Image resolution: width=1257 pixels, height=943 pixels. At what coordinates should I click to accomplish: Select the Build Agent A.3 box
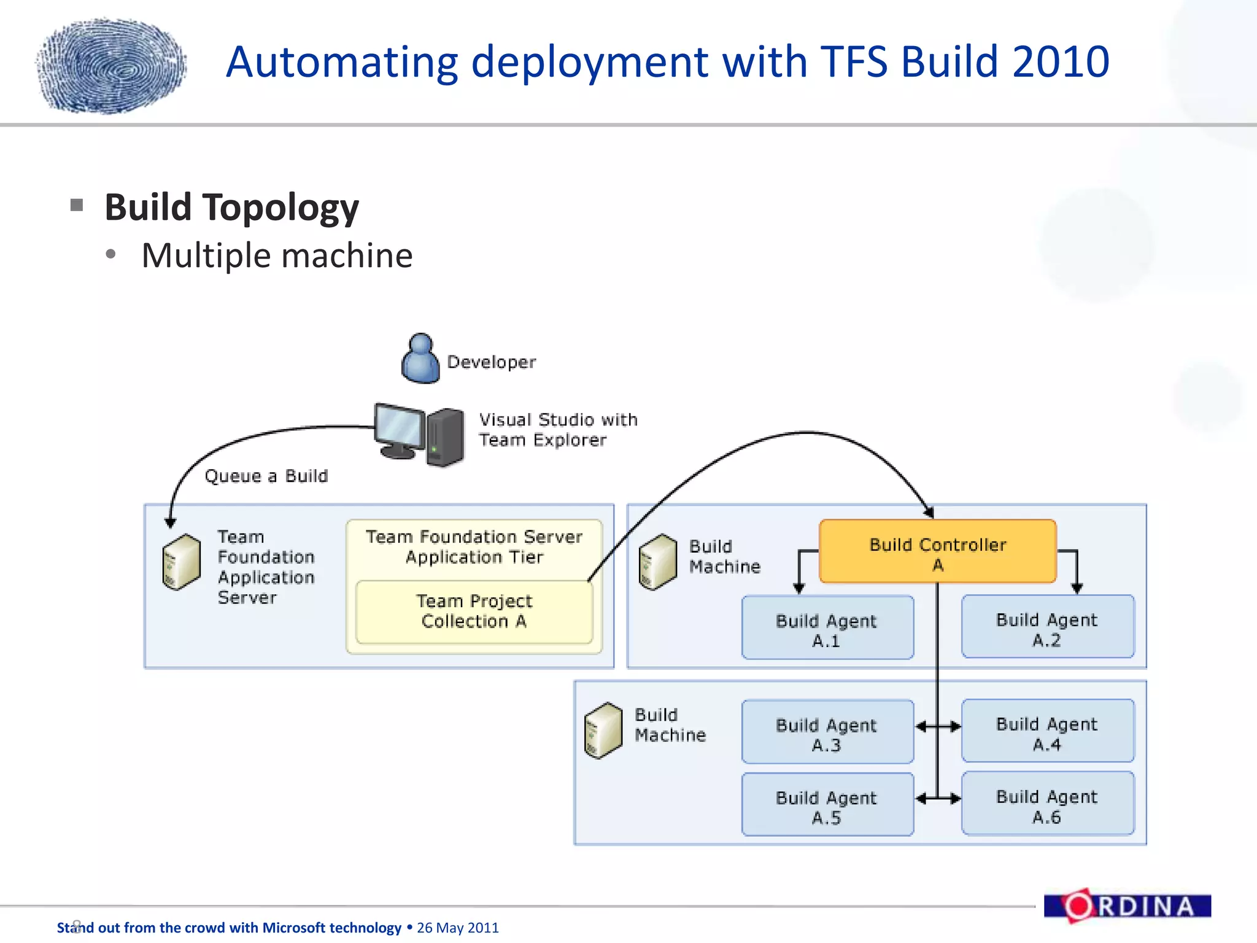tap(827, 732)
